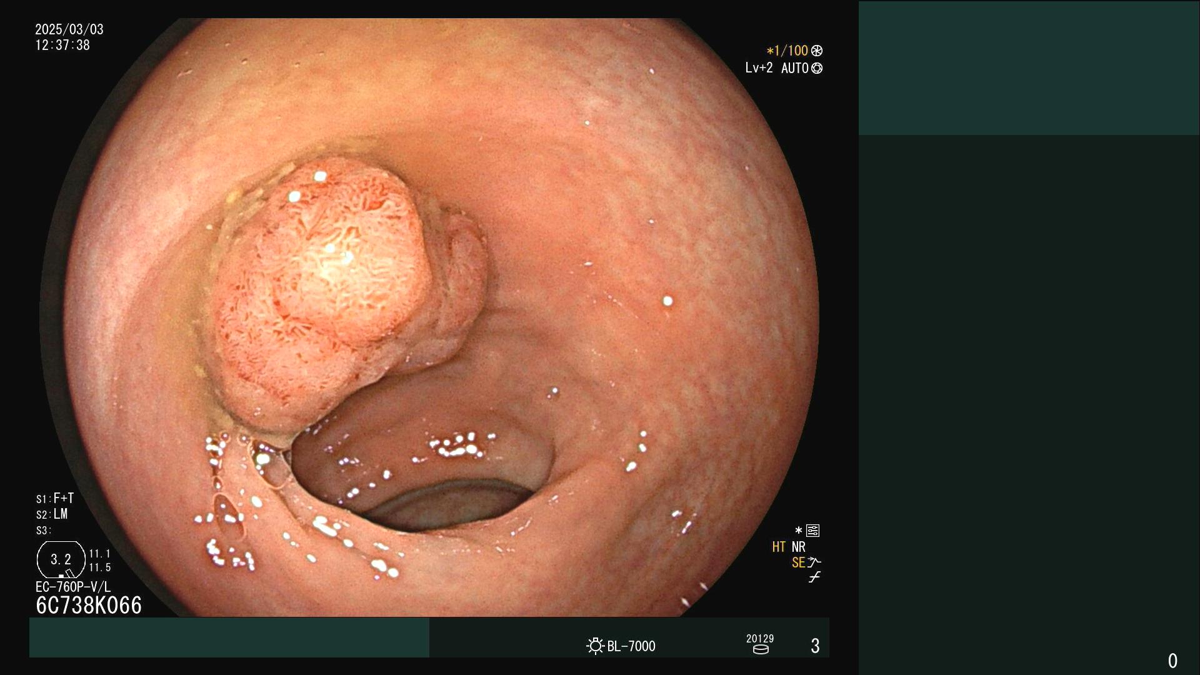Click the scope zoom indicator showing 3.2
Viewport: 1200px width, 675px height.
coord(61,559)
